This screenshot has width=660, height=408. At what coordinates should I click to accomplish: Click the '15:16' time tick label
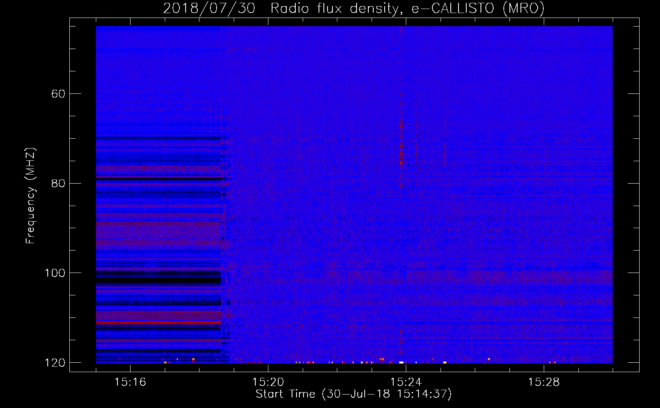[130, 382]
